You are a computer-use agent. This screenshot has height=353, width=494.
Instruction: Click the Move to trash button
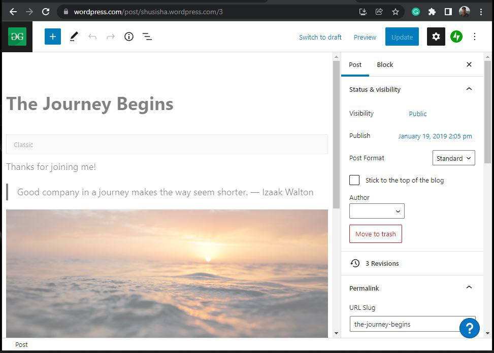376,234
